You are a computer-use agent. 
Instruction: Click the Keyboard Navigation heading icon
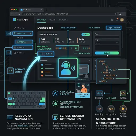[x=10, y=117]
